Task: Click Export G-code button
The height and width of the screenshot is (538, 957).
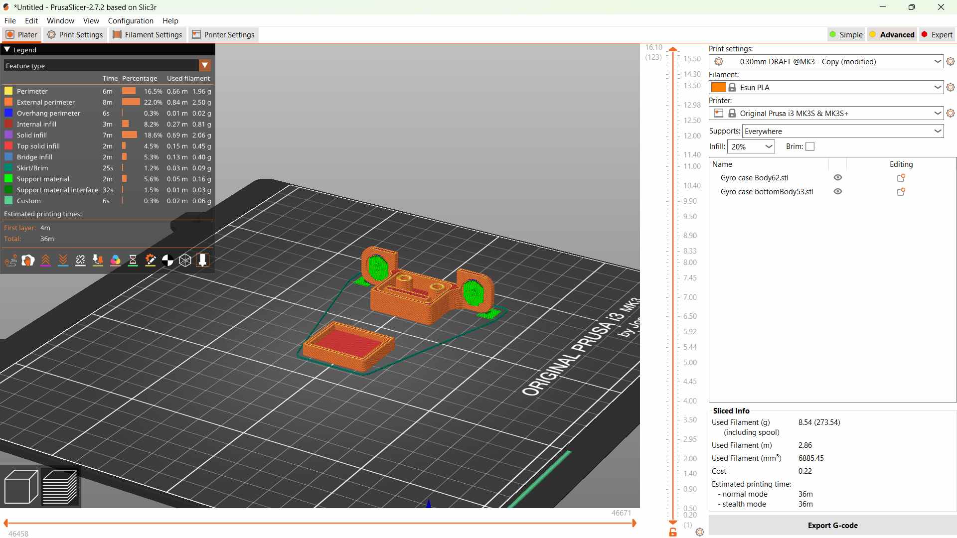Action: (x=832, y=526)
